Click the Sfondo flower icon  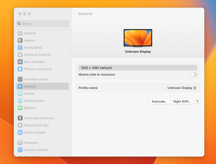pos(20,94)
